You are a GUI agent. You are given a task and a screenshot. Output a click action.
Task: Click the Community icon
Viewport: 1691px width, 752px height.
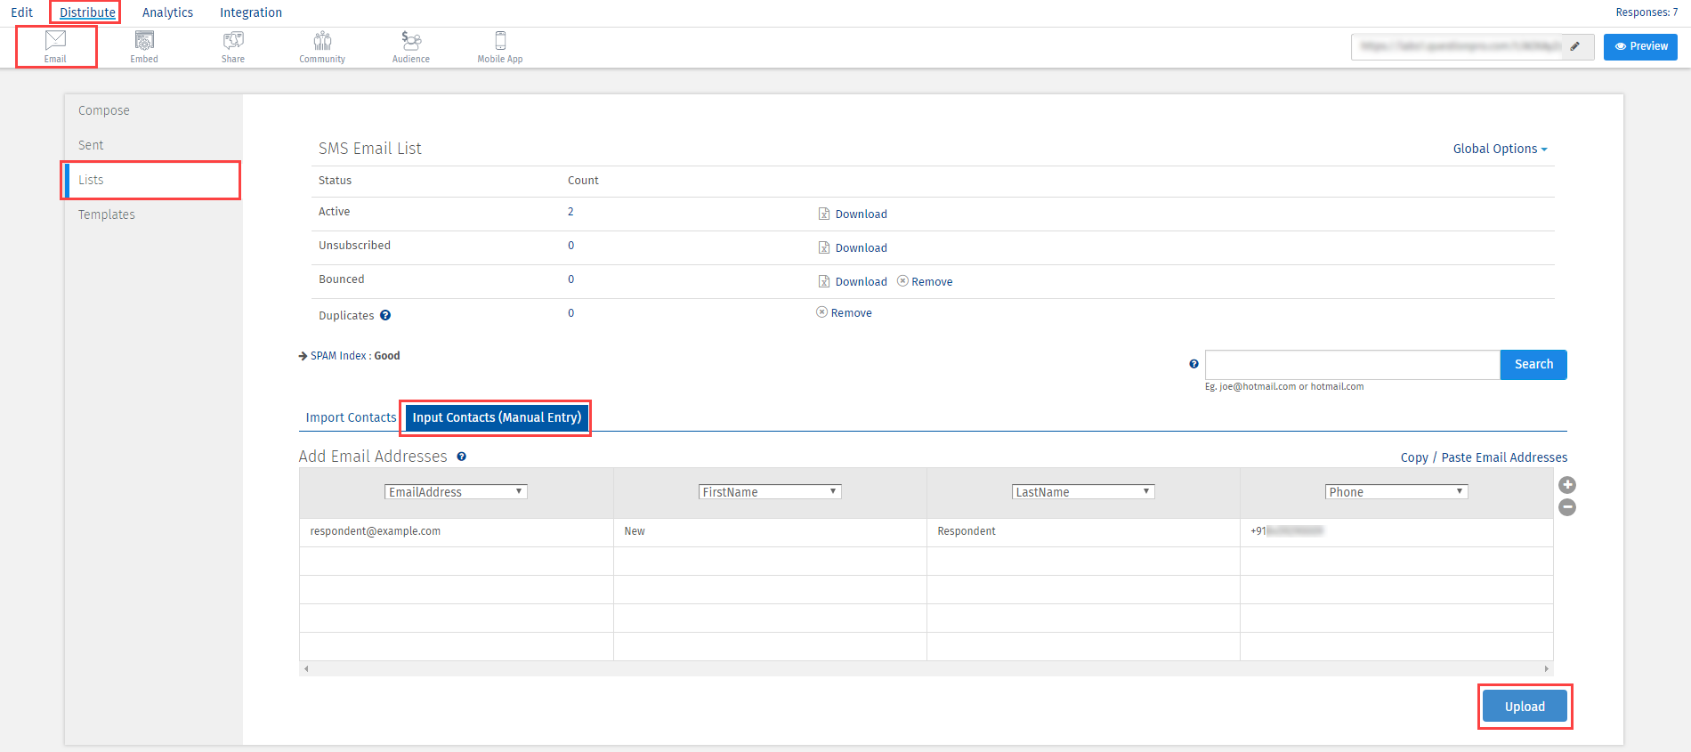coord(322,46)
